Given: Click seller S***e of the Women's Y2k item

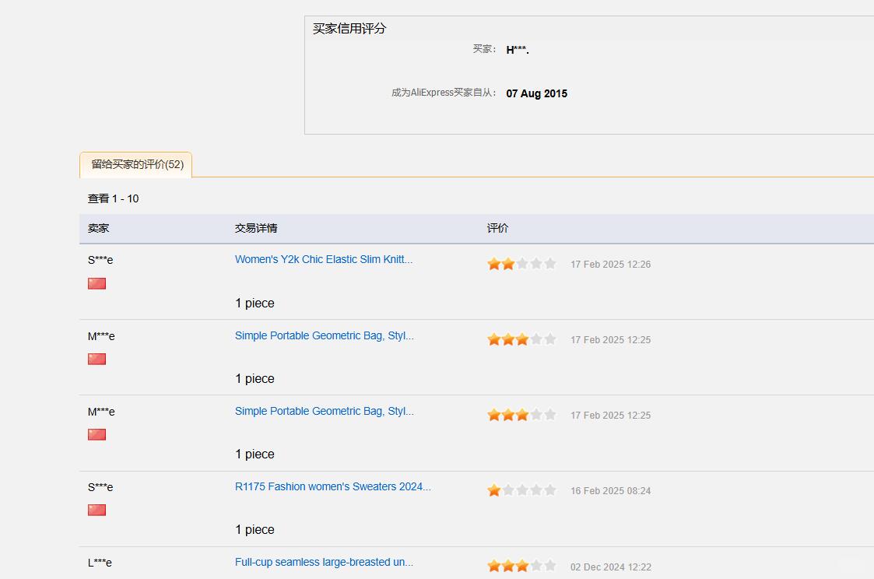Looking at the screenshot, I should point(100,260).
